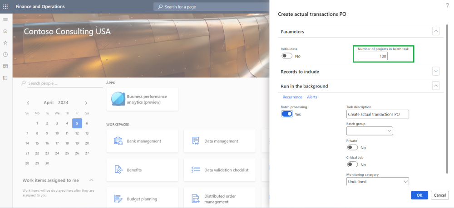Click the Business performance analytics tile icon

coord(118,99)
